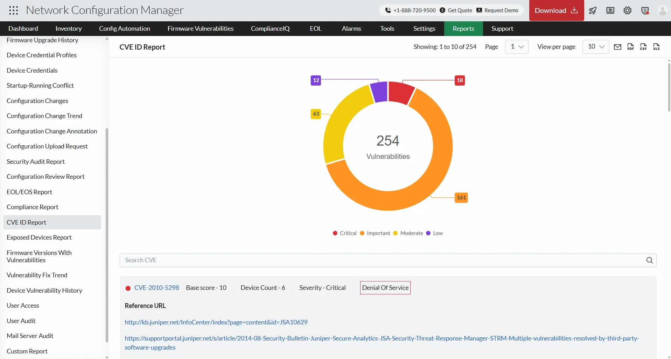671x359 pixels.
Task: Export the CVE report as XLS
Action: coord(656,47)
